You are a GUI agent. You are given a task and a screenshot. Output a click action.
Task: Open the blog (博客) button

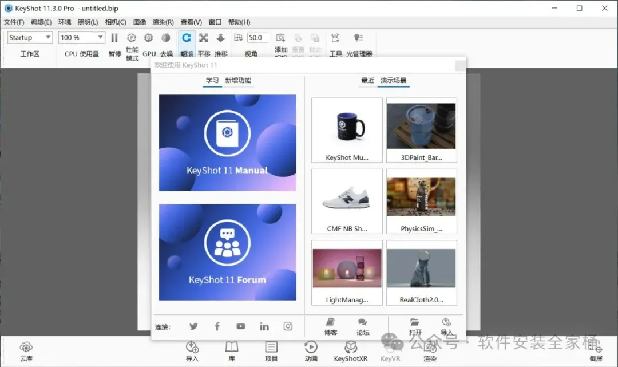pyautogui.click(x=331, y=327)
